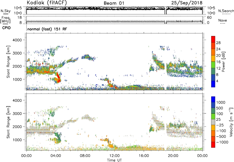Viewport: 234px width, 162px height.
Task: Click the blue bottom of power colorbar
Action: (213, 84)
